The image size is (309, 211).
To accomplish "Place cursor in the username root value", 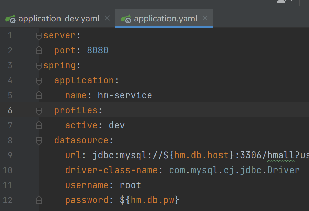I will (130, 185).
